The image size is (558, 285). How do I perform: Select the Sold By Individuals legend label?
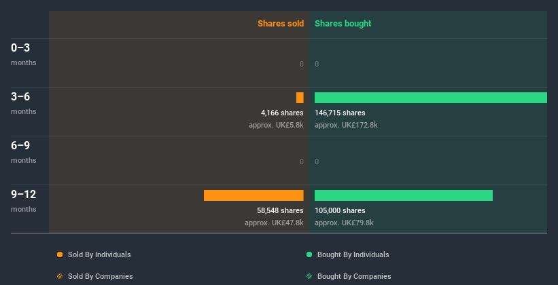tap(99, 254)
